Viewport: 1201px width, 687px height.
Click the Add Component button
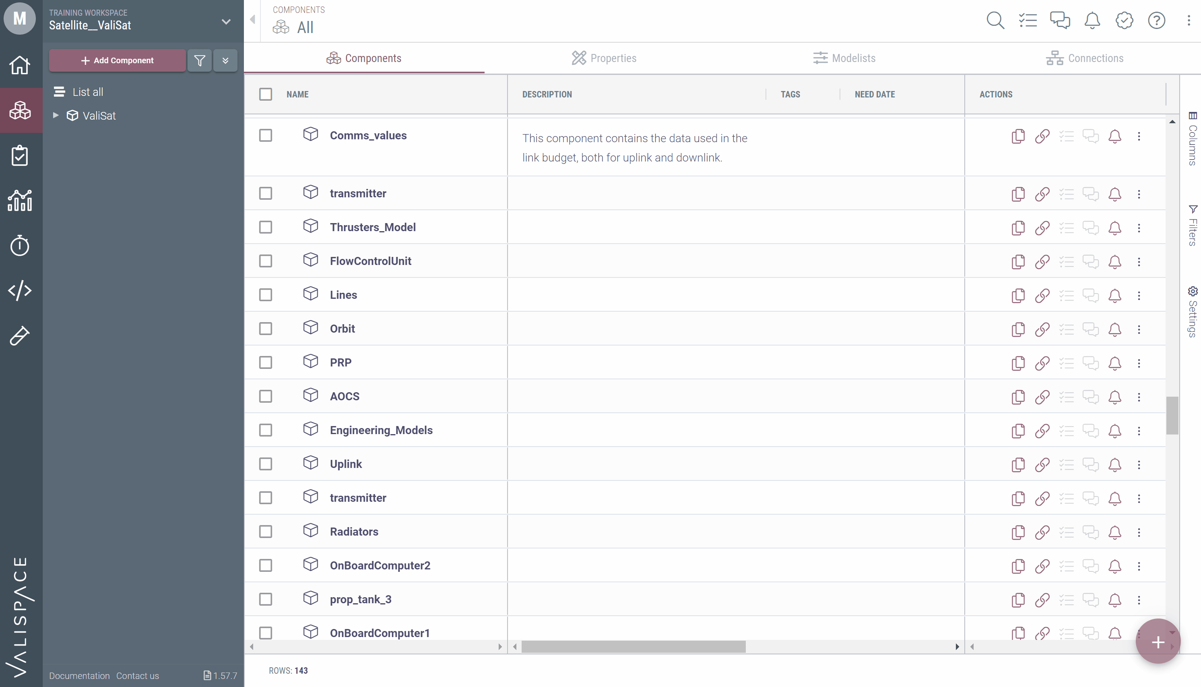(x=118, y=60)
